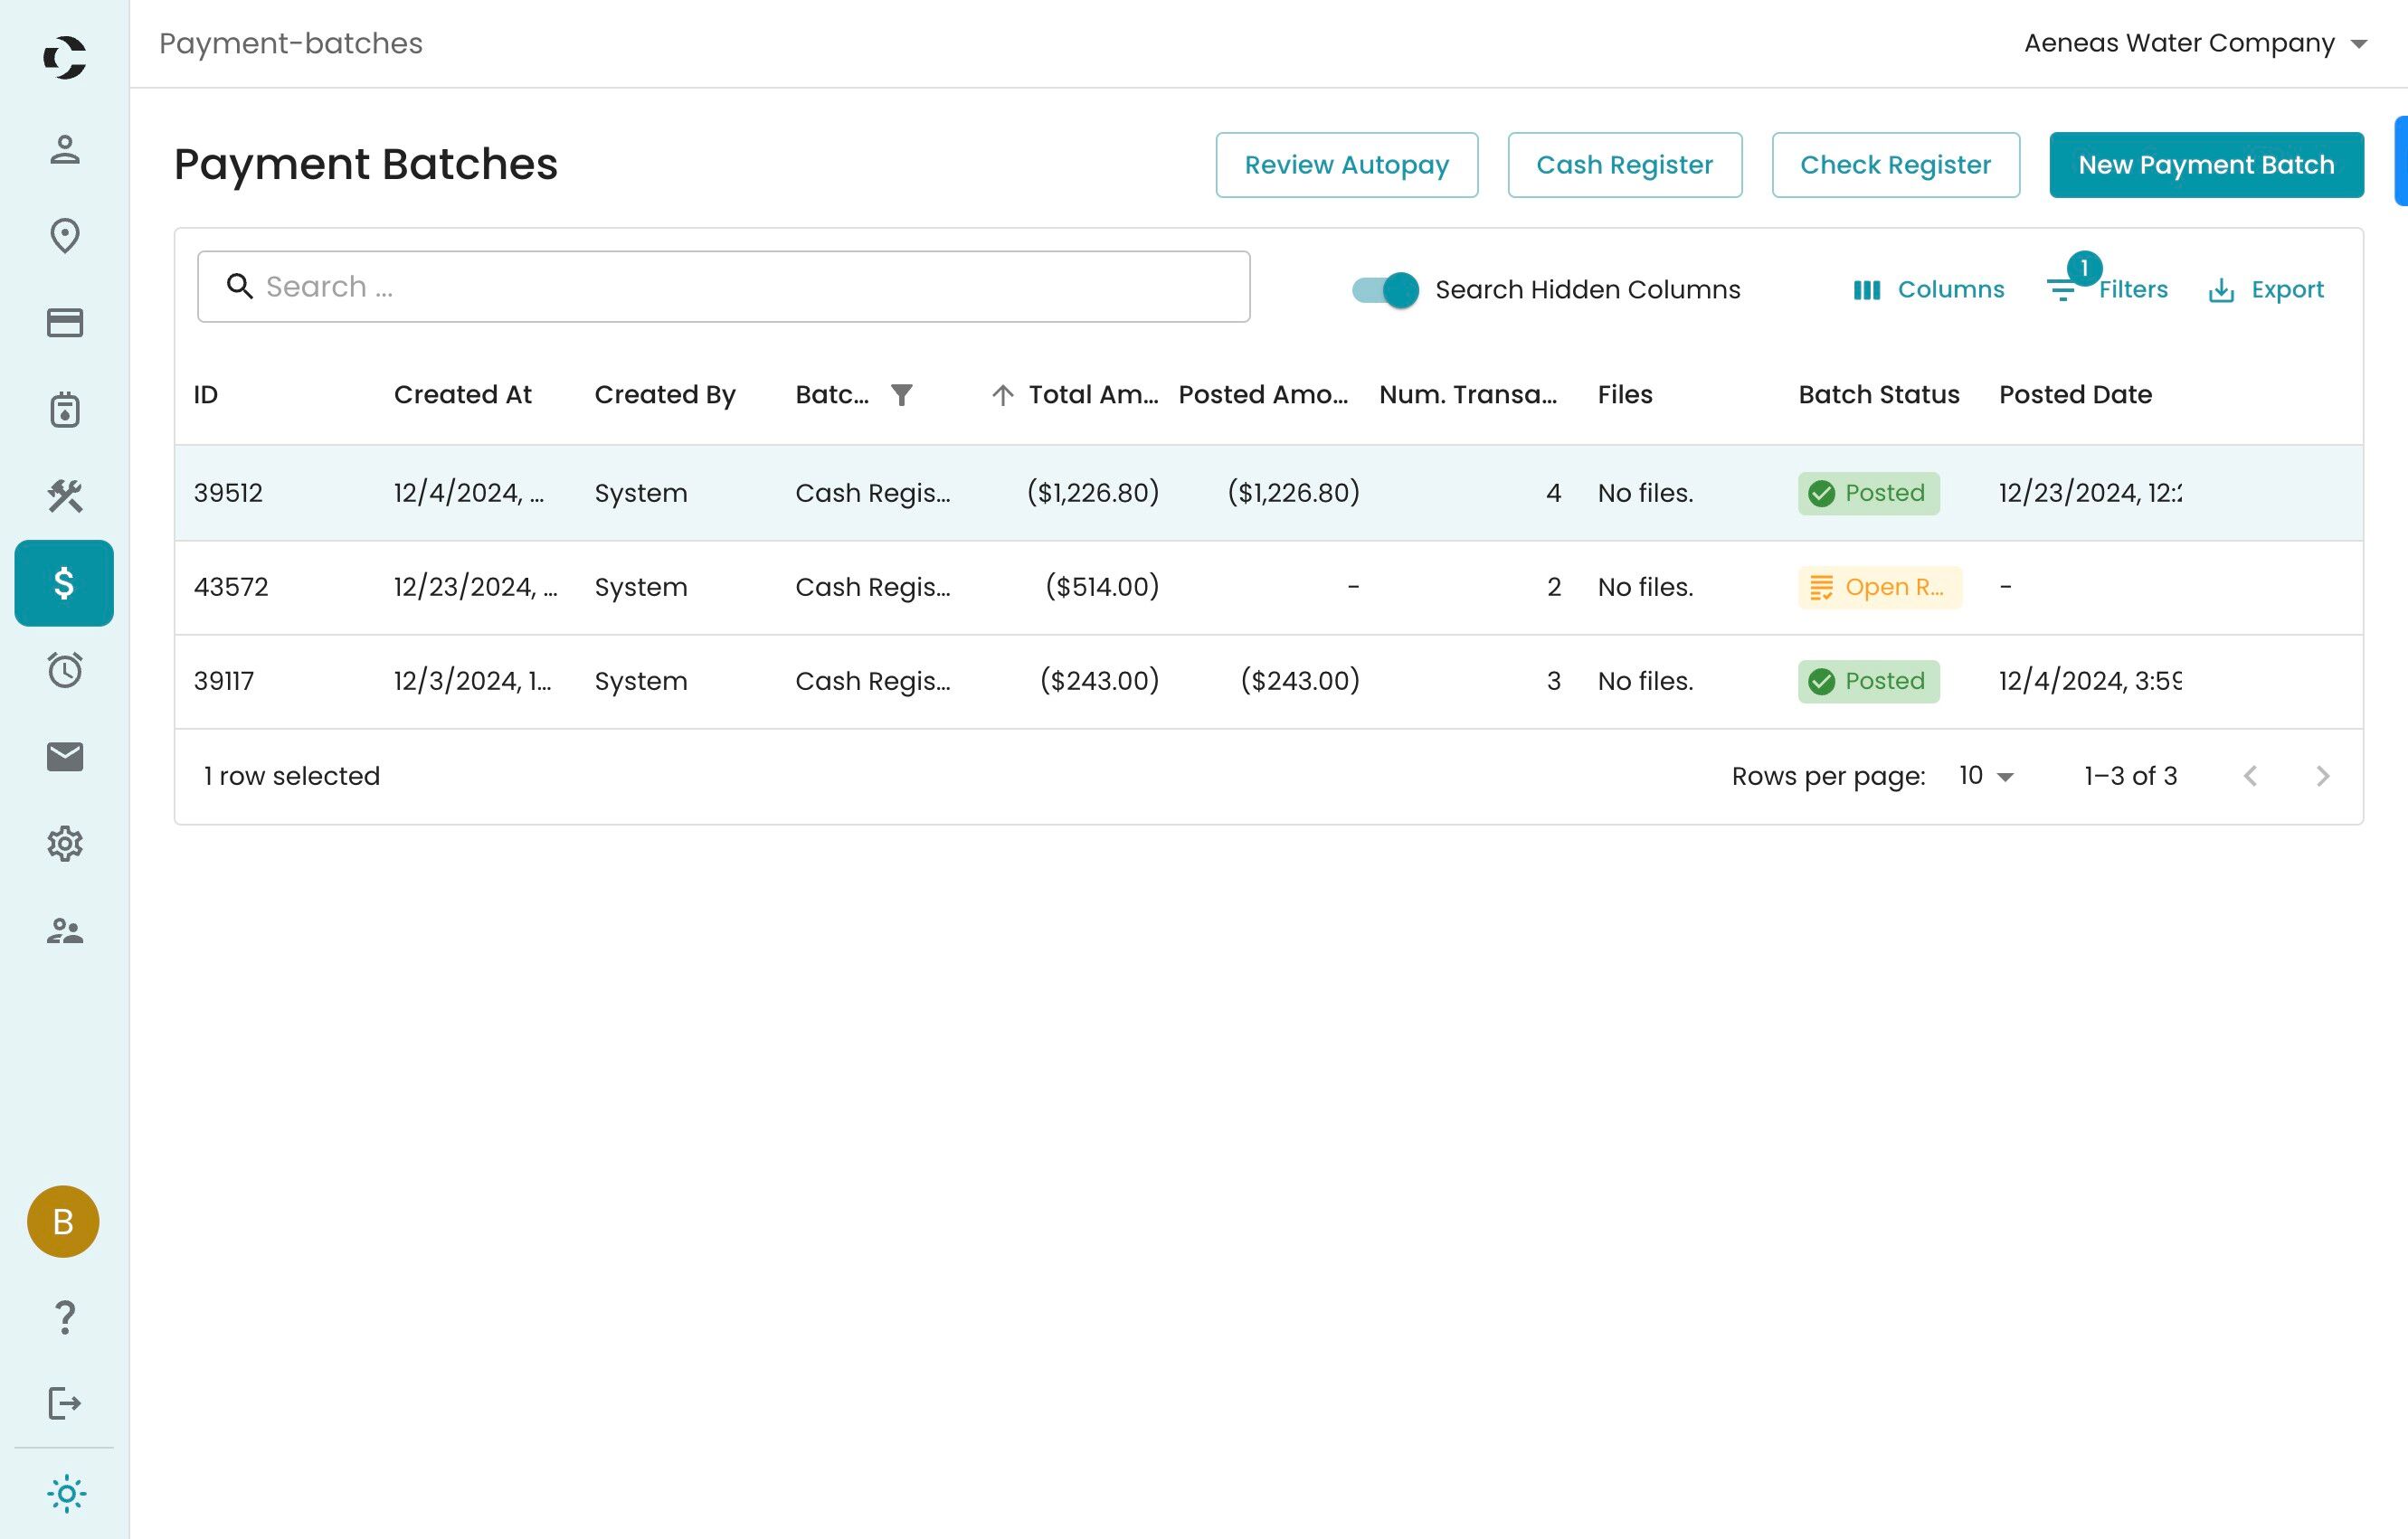
Task: Open the settings gear sidebar icon
Action: click(x=65, y=844)
